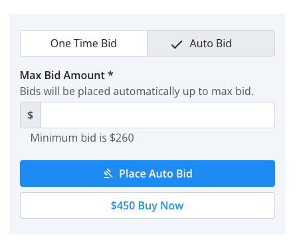Select the Auto Bid toggle button
299x244 pixels.
[211, 43]
